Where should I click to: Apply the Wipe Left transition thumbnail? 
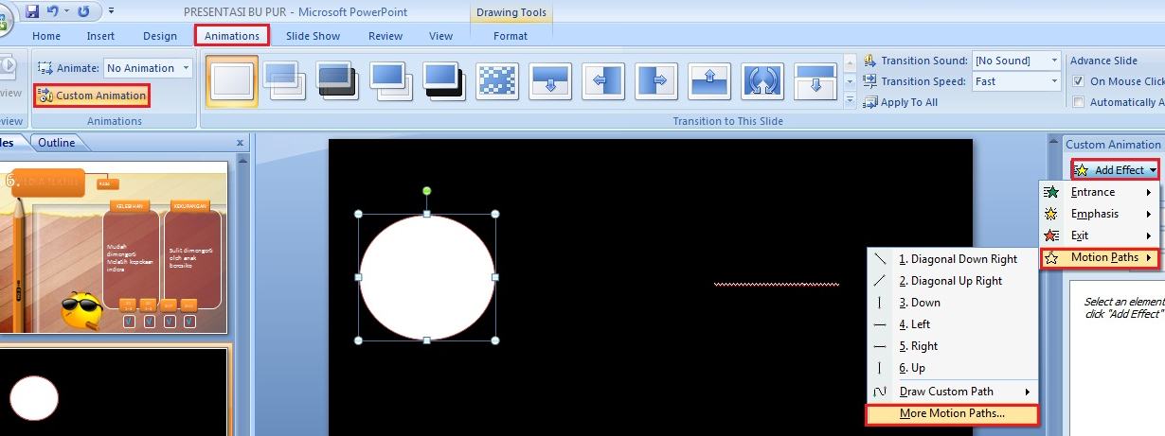pos(602,81)
